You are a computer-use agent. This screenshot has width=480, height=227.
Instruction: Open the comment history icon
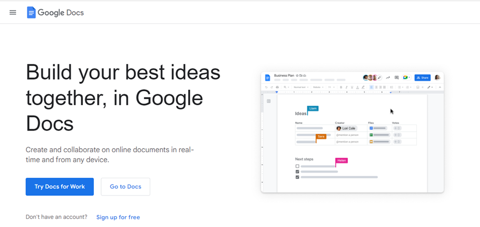(397, 78)
